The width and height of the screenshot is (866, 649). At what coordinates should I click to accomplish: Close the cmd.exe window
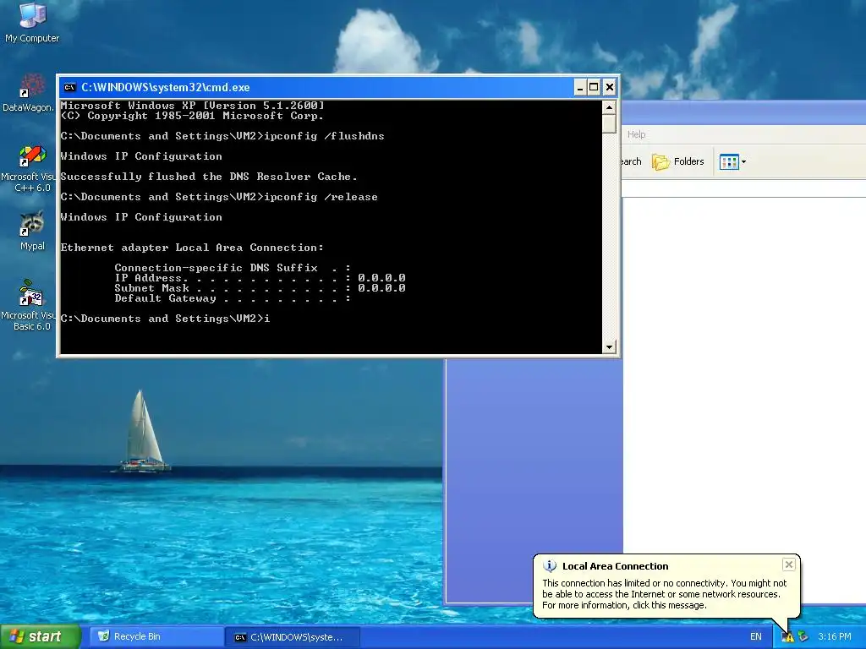click(609, 87)
